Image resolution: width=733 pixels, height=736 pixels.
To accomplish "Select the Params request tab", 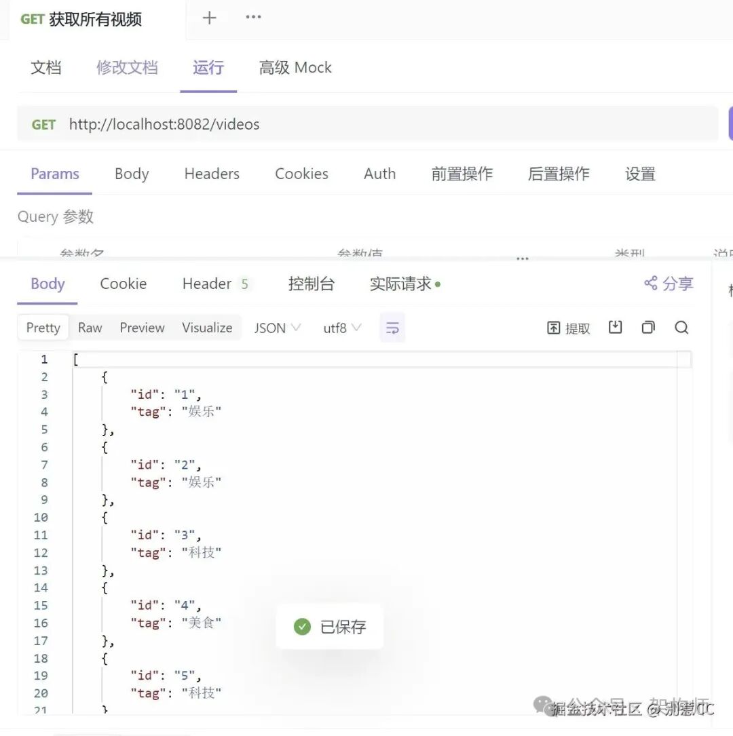I will [x=54, y=174].
